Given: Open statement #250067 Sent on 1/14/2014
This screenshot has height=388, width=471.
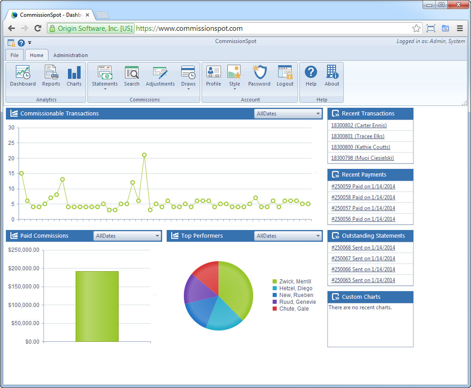Looking at the screenshot, I should [363, 258].
